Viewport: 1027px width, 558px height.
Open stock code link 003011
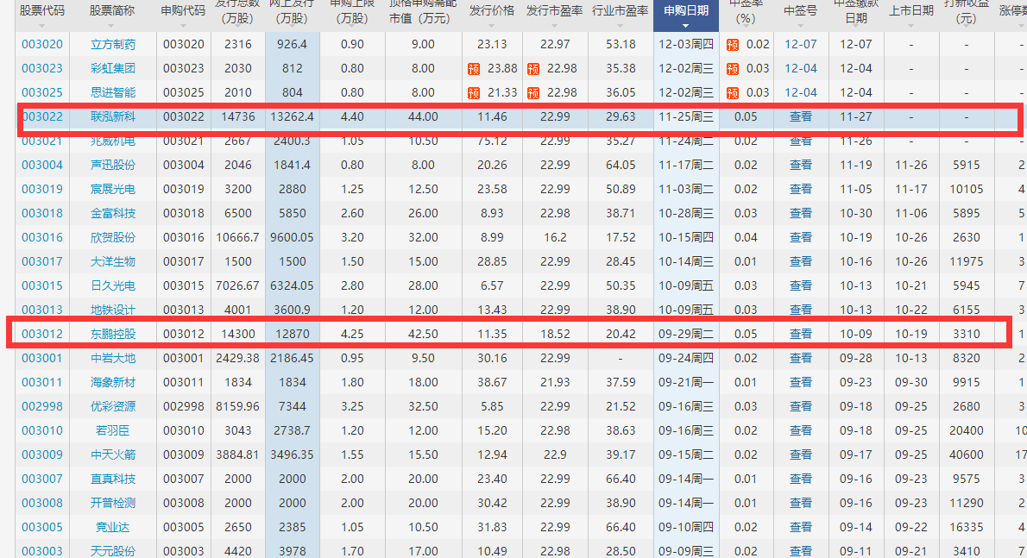click(42, 382)
